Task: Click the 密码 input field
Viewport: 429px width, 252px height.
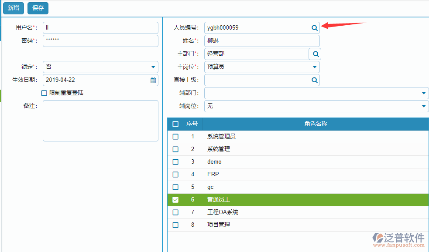Action: (x=100, y=40)
